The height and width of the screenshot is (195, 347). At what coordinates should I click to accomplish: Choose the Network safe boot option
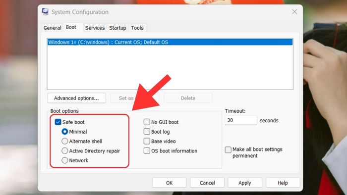(x=64, y=160)
